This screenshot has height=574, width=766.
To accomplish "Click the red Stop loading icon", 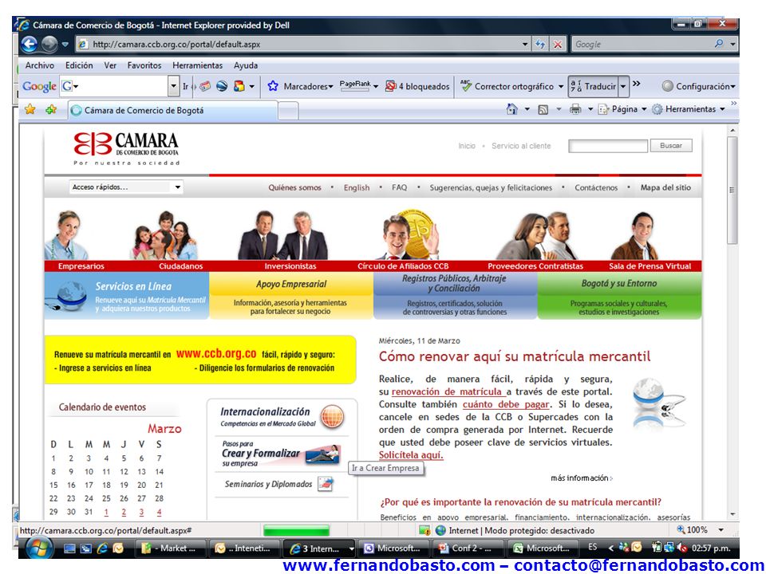I will coord(558,45).
